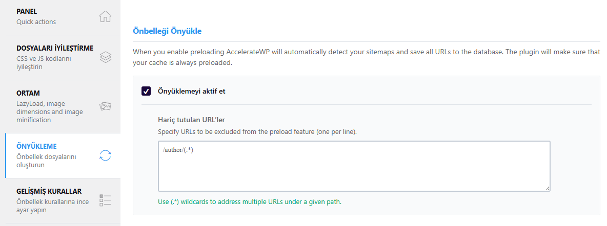Select DOSYALARI İYİLEŞTİRME sidebar tab
This screenshot has height=226, width=607.
[51, 57]
